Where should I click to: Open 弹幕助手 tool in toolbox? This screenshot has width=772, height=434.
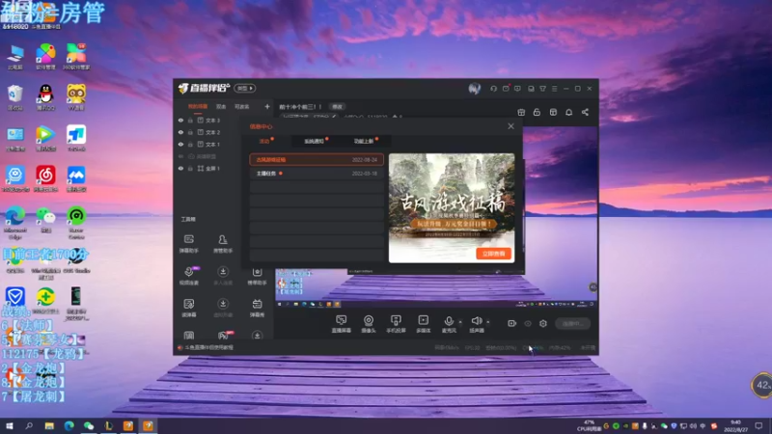[189, 244]
